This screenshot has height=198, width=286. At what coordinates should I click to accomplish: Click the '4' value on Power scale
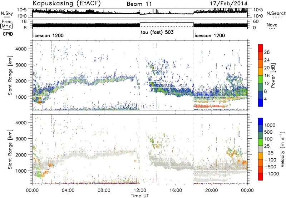point(266,99)
